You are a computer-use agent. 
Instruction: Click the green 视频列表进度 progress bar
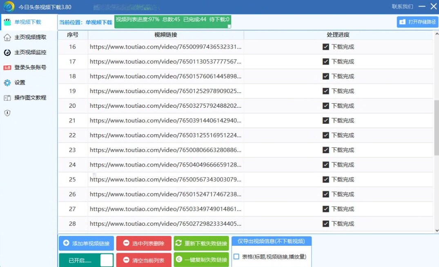tap(172, 22)
